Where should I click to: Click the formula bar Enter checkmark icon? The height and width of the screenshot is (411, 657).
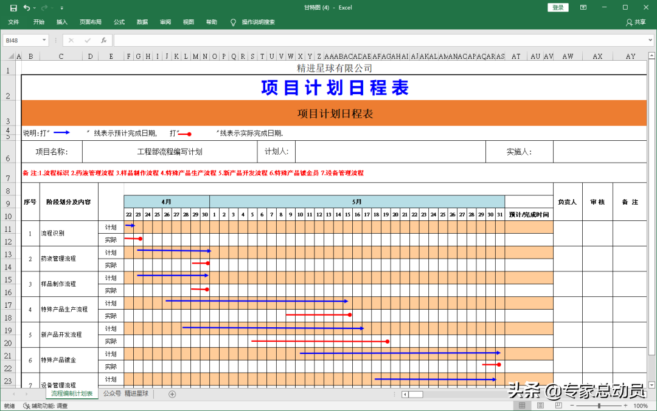87,40
